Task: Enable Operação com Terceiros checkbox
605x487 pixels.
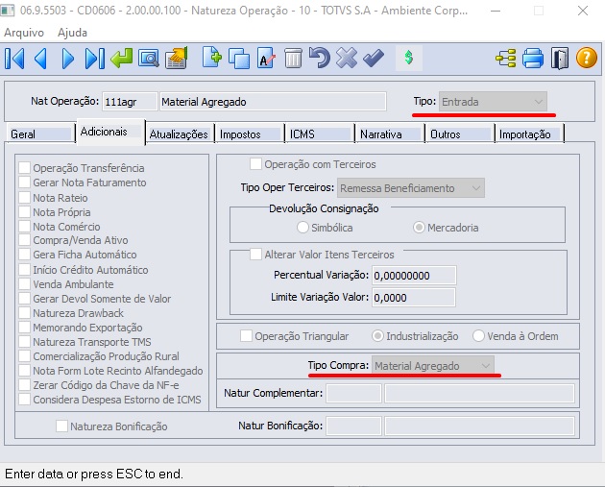Action: tap(255, 163)
